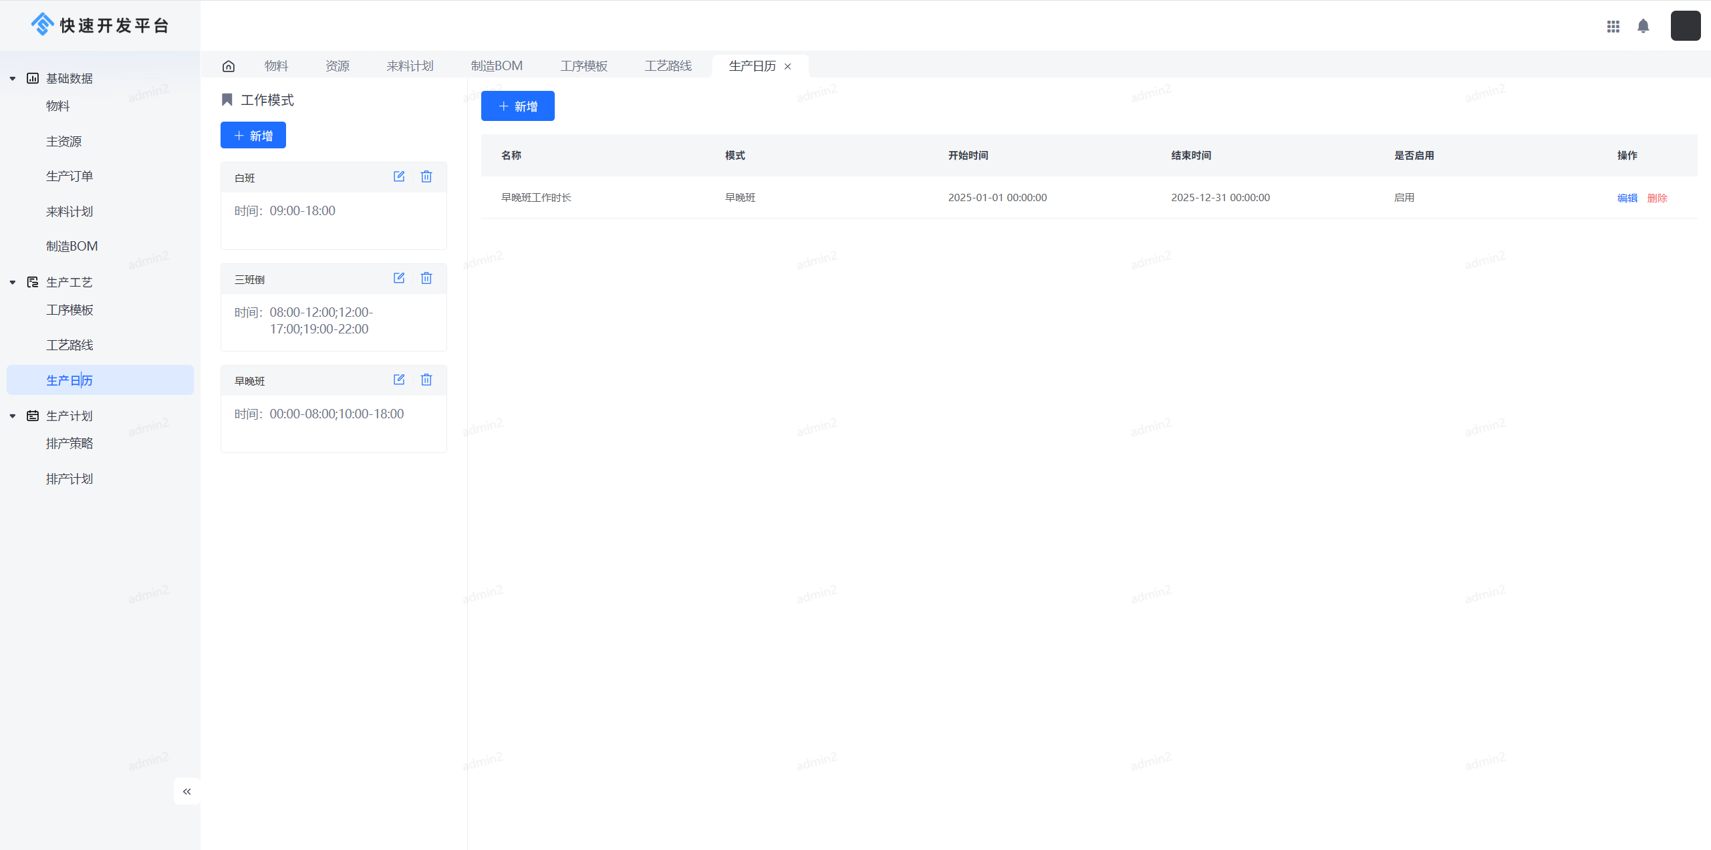Image resolution: width=1711 pixels, height=850 pixels.
Task: Delete the 白班 work mode
Action: click(x=426, y=176)
